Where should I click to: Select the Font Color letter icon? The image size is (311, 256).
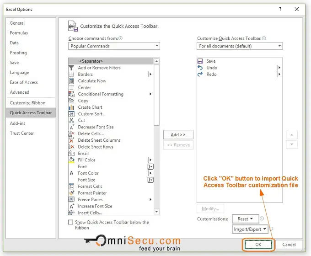coord(71,173)
